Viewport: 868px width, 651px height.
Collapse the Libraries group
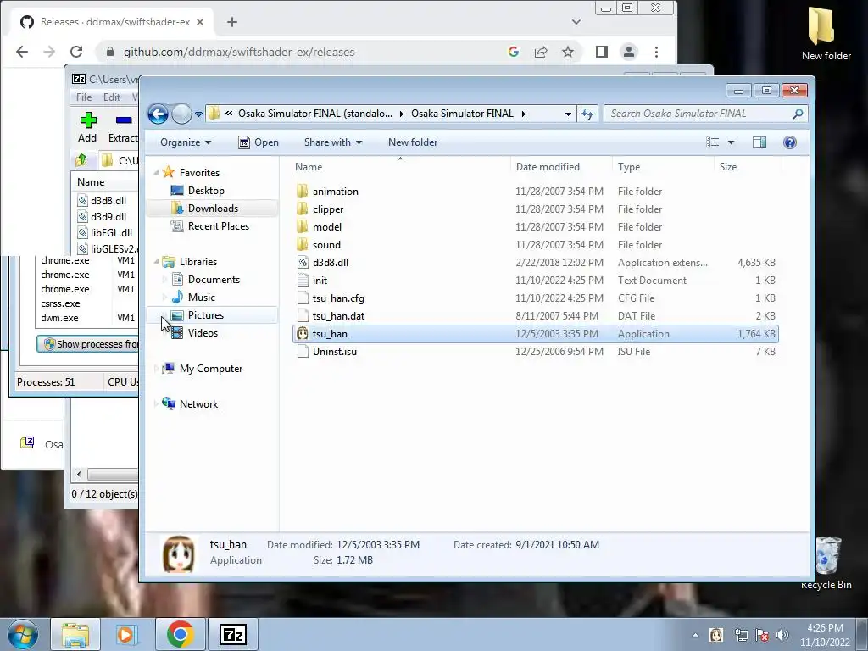click(156, 261)
